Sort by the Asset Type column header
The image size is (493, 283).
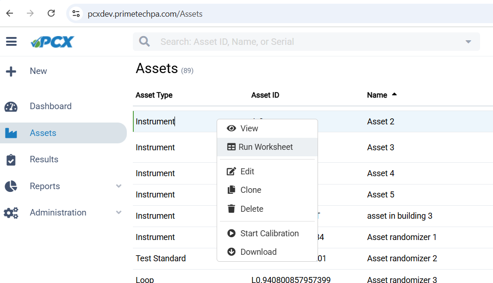click(154, 95)
